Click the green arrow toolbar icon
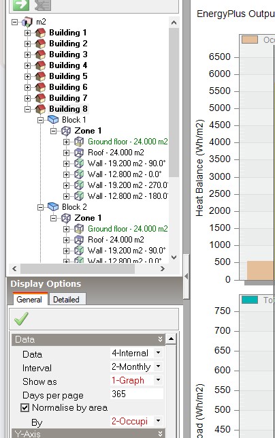Image resolution: width=275 pixels, height=438 pixels. pos(21,4)
